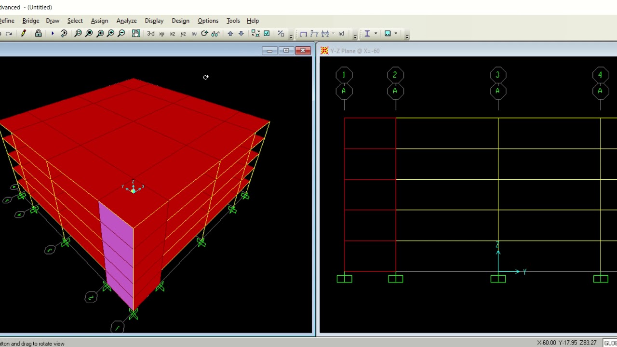This screenshot has width=617, height=347.
Task: Expand the I-section dropdown arrow
Action: coord(376,33)
